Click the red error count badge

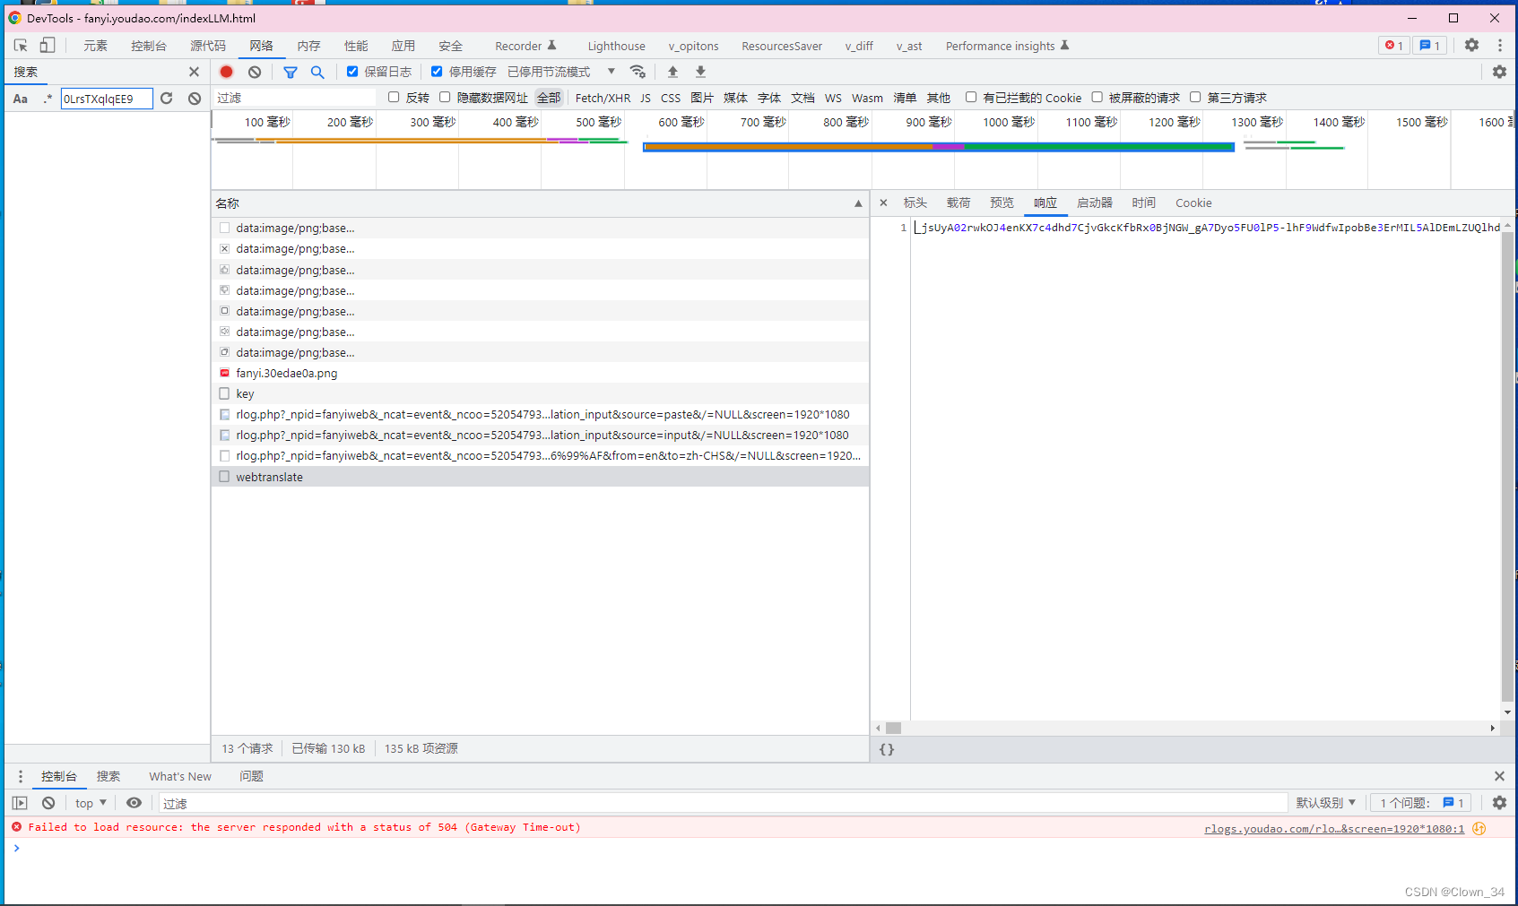tap(1394, 46)
